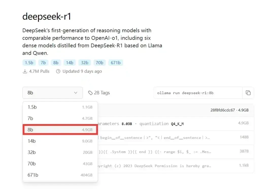The width and height of the screenshot is (274, 189).
Task: Click the 14b blue tag badge
Action: point(70,62)
